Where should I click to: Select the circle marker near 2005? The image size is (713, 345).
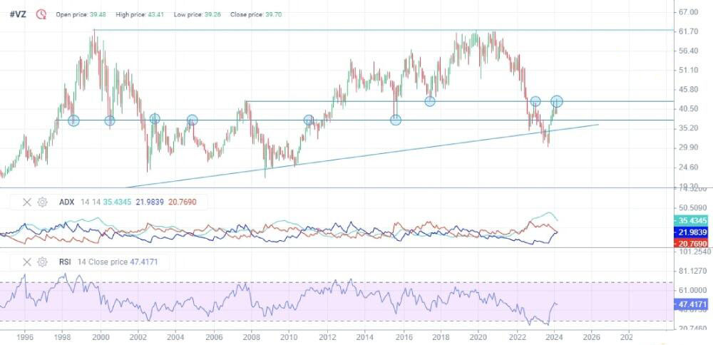(x=193, y=120)
